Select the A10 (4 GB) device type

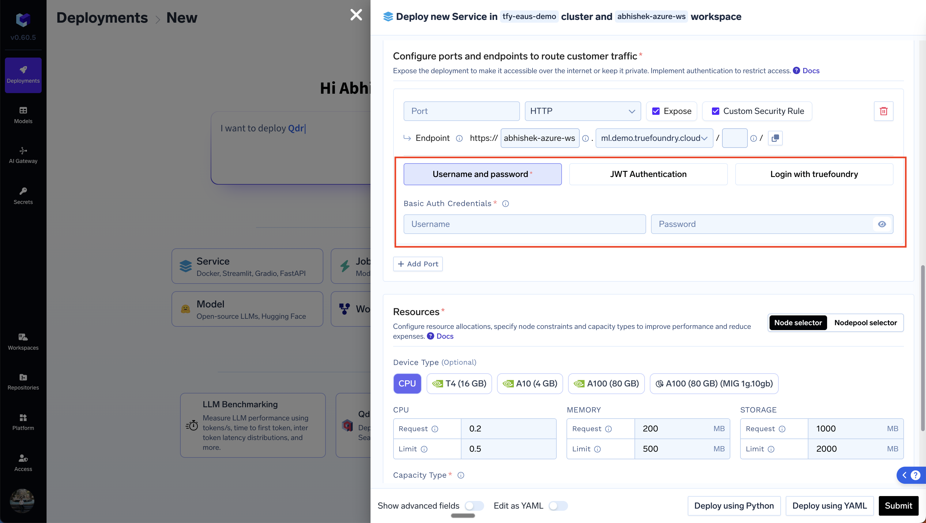(529, 384)
